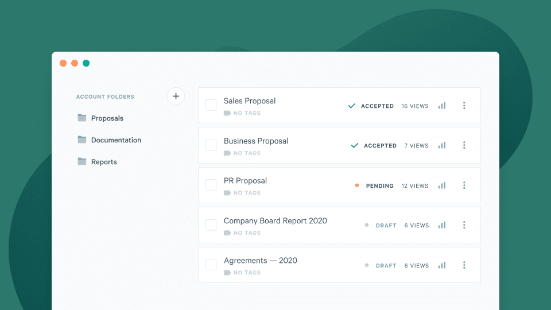
Task: Open analytics chart icon for Sales Proposal
Action: point(441,106)
